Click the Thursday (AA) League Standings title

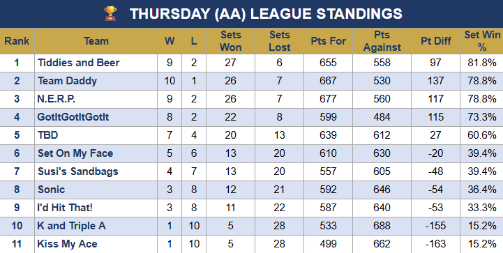[x=266, y=14]
